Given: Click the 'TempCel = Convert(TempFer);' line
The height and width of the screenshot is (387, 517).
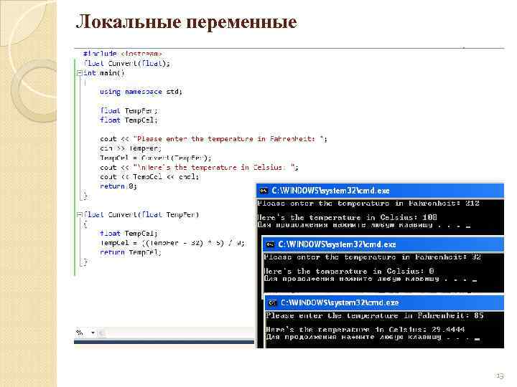Looking at the screenshot, I should pyautogui.click(x=156, y=158).
